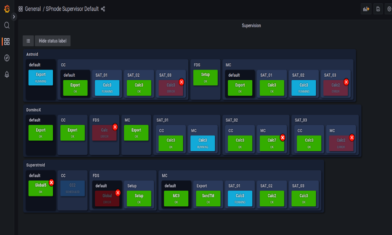Expand the left navigation sidebar chevron
This screenshot has width=392, height=235.
[14, 16]
